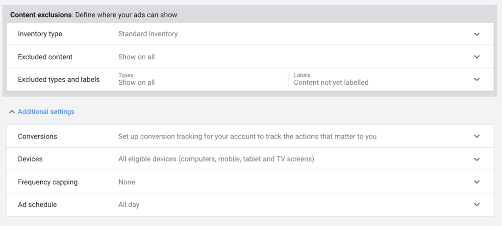
Task: Click Show on all for Excluded content
Action: pos(136,57)
